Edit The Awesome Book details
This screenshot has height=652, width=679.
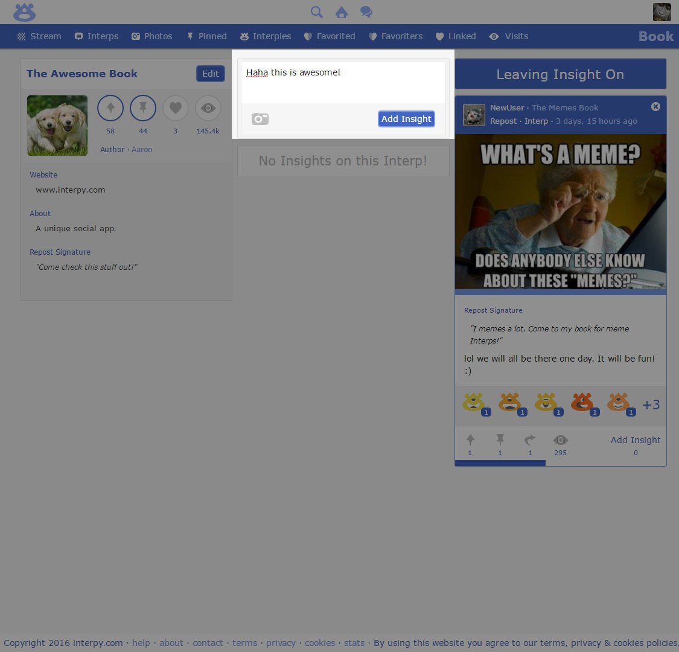coord(211,74)
